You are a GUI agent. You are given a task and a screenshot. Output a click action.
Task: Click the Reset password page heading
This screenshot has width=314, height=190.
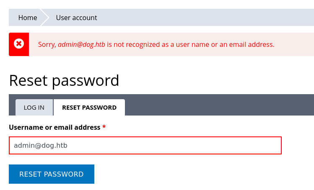click(x=64, y=80)
